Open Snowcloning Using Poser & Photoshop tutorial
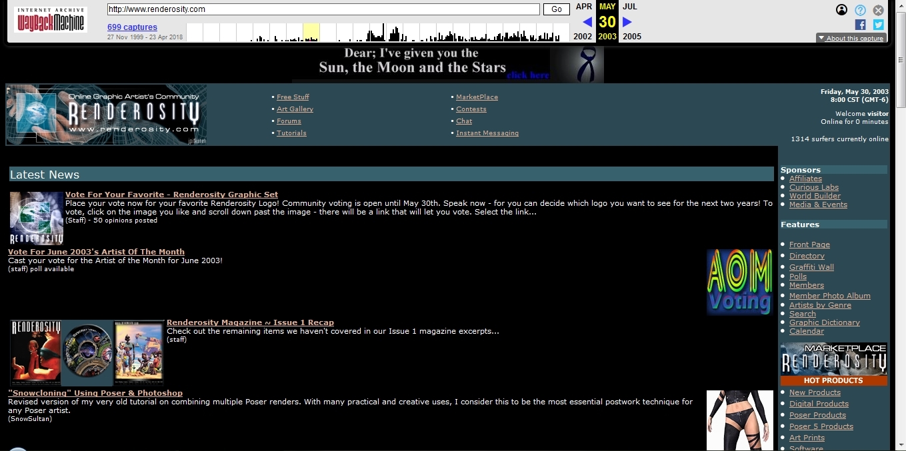Image resolution: width=906 pixels, height=451 pixels. 95,393
